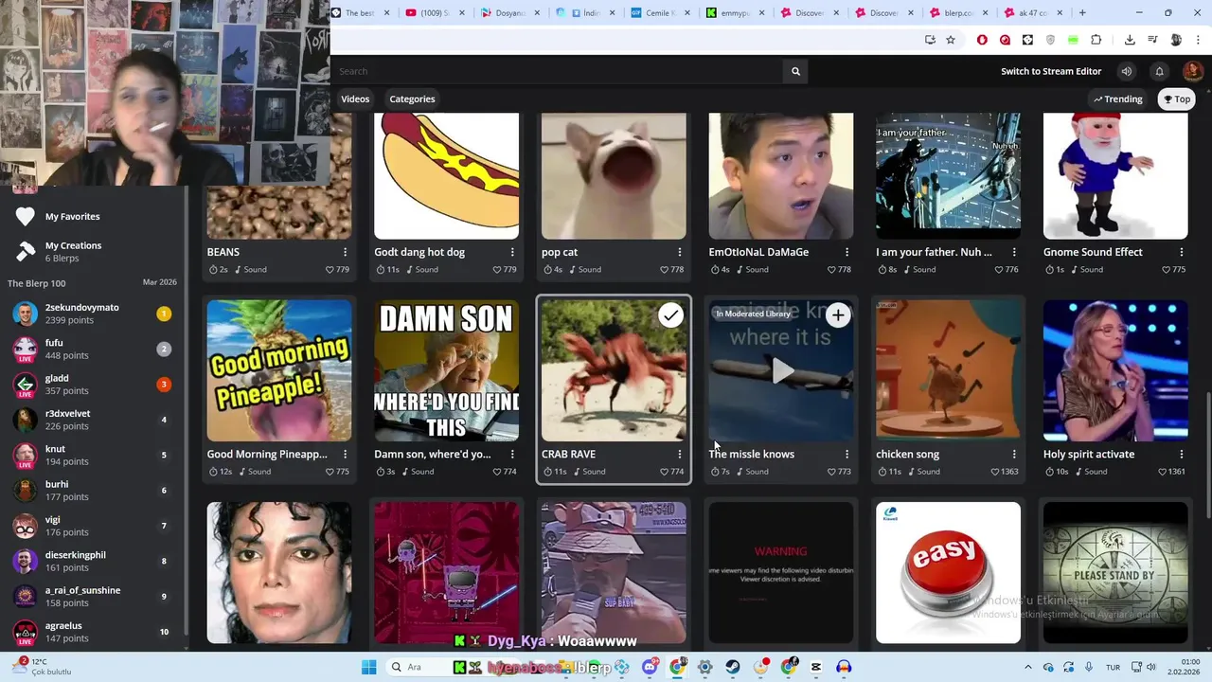Open the pop cat thumbnail
The height and width of the screenshot is (682, 1212).
click(614, 176)
